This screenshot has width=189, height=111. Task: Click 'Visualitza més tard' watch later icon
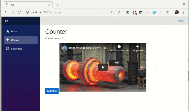click(119, 47)
